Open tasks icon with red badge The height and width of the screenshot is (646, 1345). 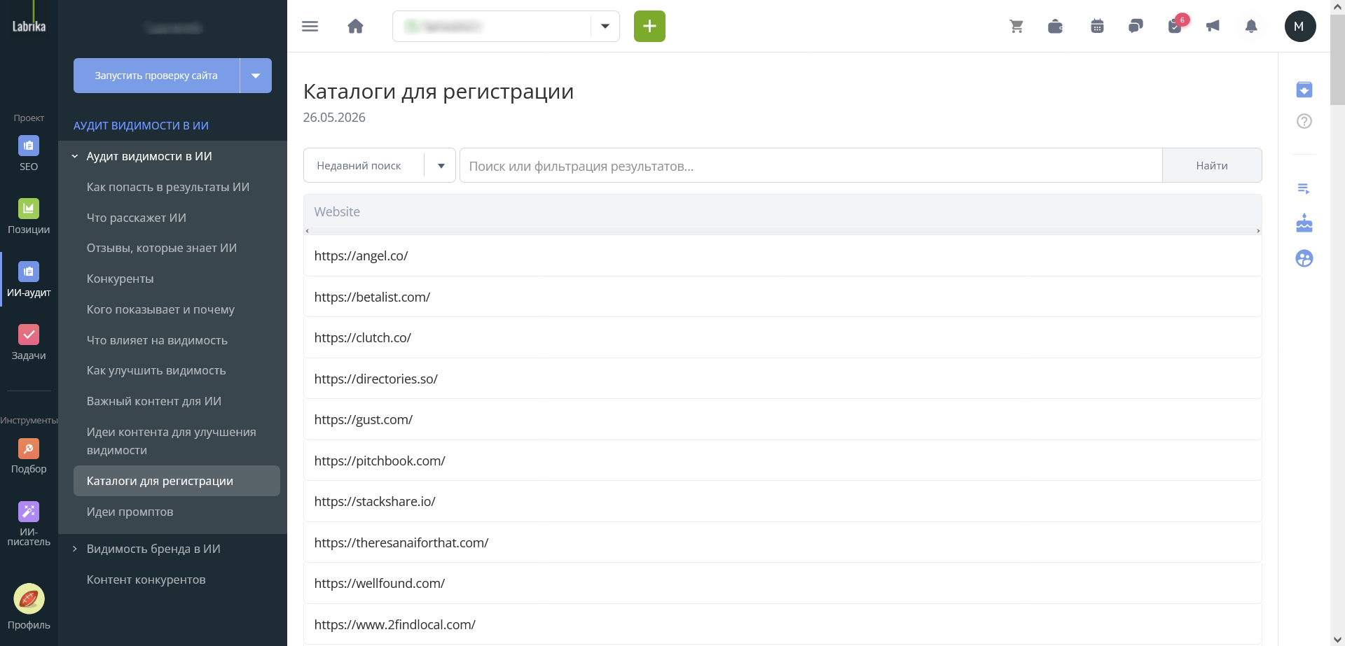click(1175, 26)
